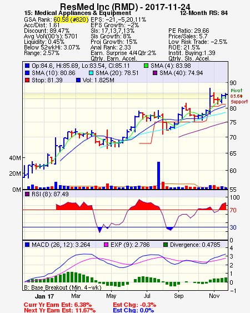Click the Avg Vol(00's): 5701 text
The image size is (250, 313).
[51, 36]
